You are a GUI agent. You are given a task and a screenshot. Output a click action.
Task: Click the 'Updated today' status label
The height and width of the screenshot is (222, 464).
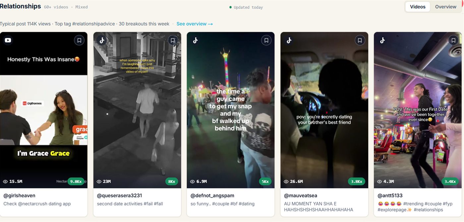pyautogui.click(x=248, y=7)
